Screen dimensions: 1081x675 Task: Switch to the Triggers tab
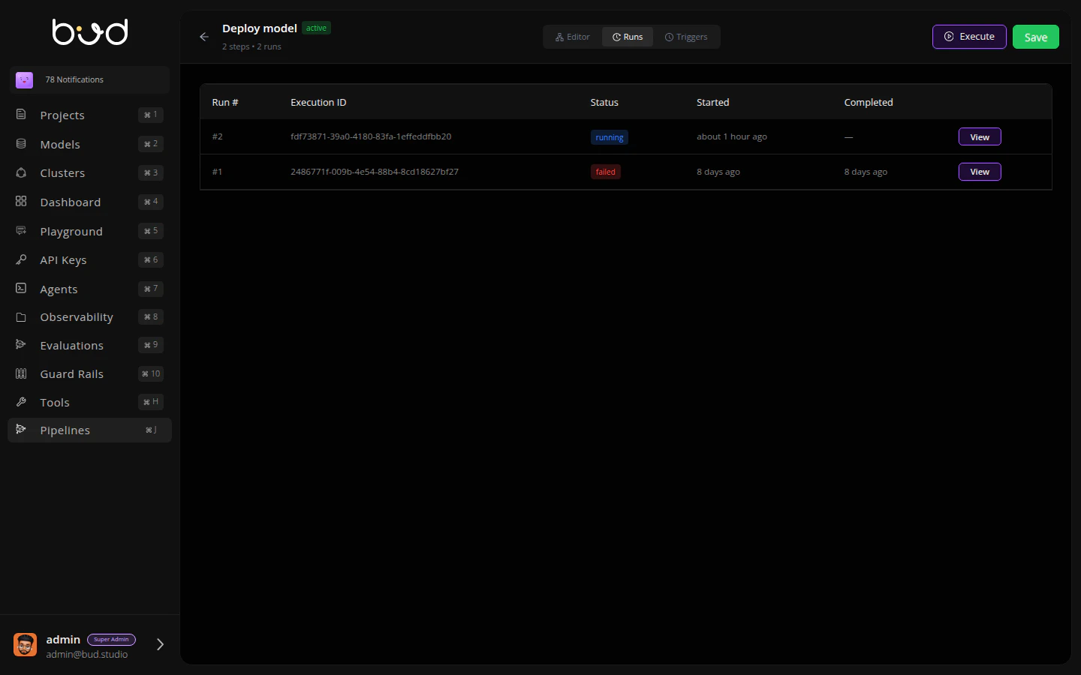click(x=686, y=37)
